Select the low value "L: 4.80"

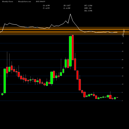point(67,8)
